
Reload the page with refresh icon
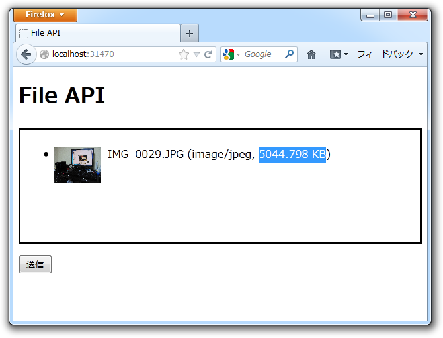(208, 54)
